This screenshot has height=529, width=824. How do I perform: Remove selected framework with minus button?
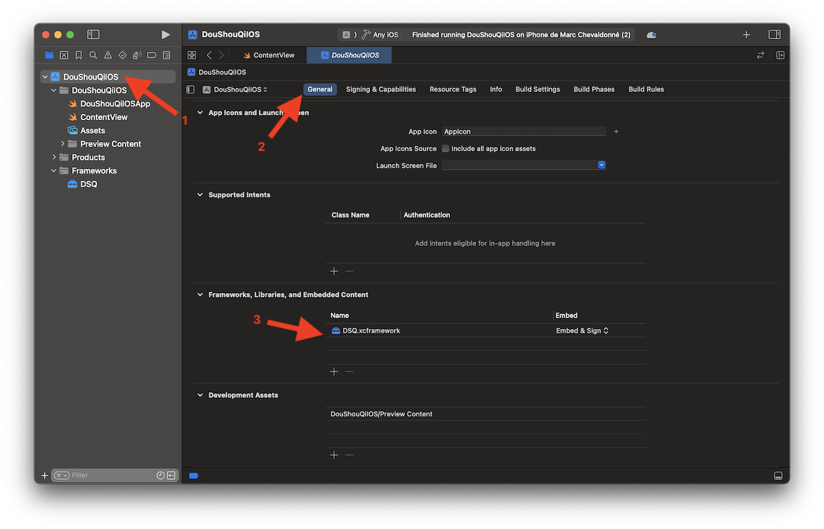(x=350, y=372)
